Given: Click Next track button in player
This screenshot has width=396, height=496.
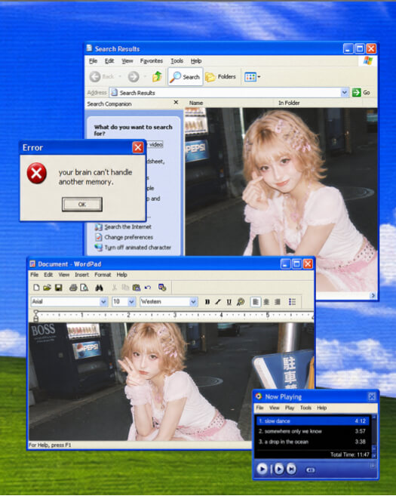Looking at the screenshot, I should pyautogui.click(x=291, y=469).
